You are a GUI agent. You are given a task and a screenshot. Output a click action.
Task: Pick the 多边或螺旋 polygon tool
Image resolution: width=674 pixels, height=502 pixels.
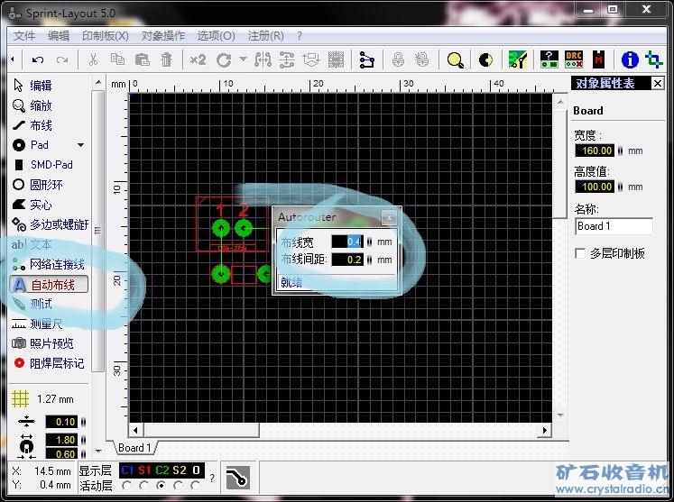(51, 224)
